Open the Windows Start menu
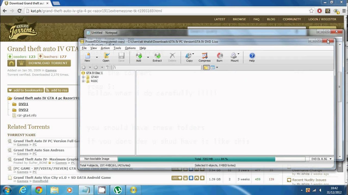Screen dimensions: 348x195 click(7, 190)
